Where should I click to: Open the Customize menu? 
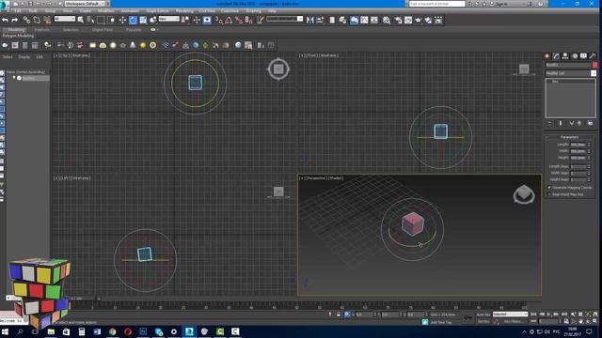coord(230,10)
